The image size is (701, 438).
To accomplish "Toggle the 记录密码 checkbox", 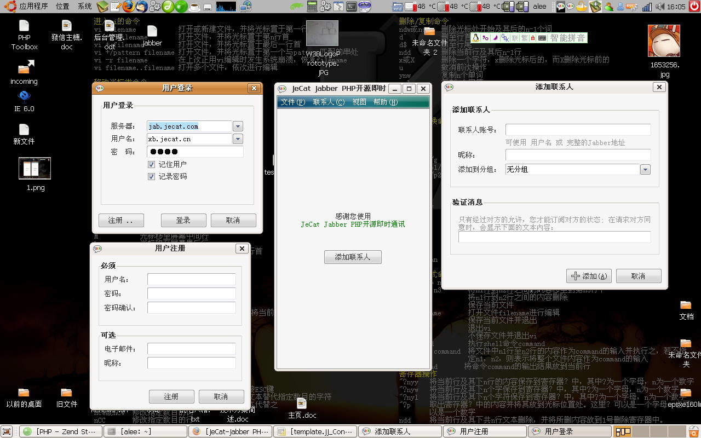I will [x=152, y=176].
